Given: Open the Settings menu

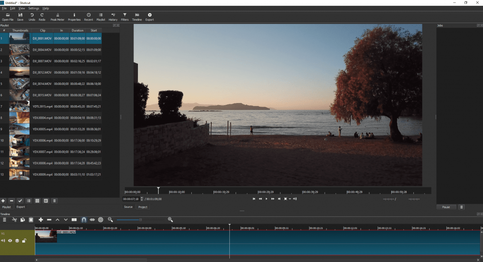Looking at the screenshot, I should [x=33, y=8].
